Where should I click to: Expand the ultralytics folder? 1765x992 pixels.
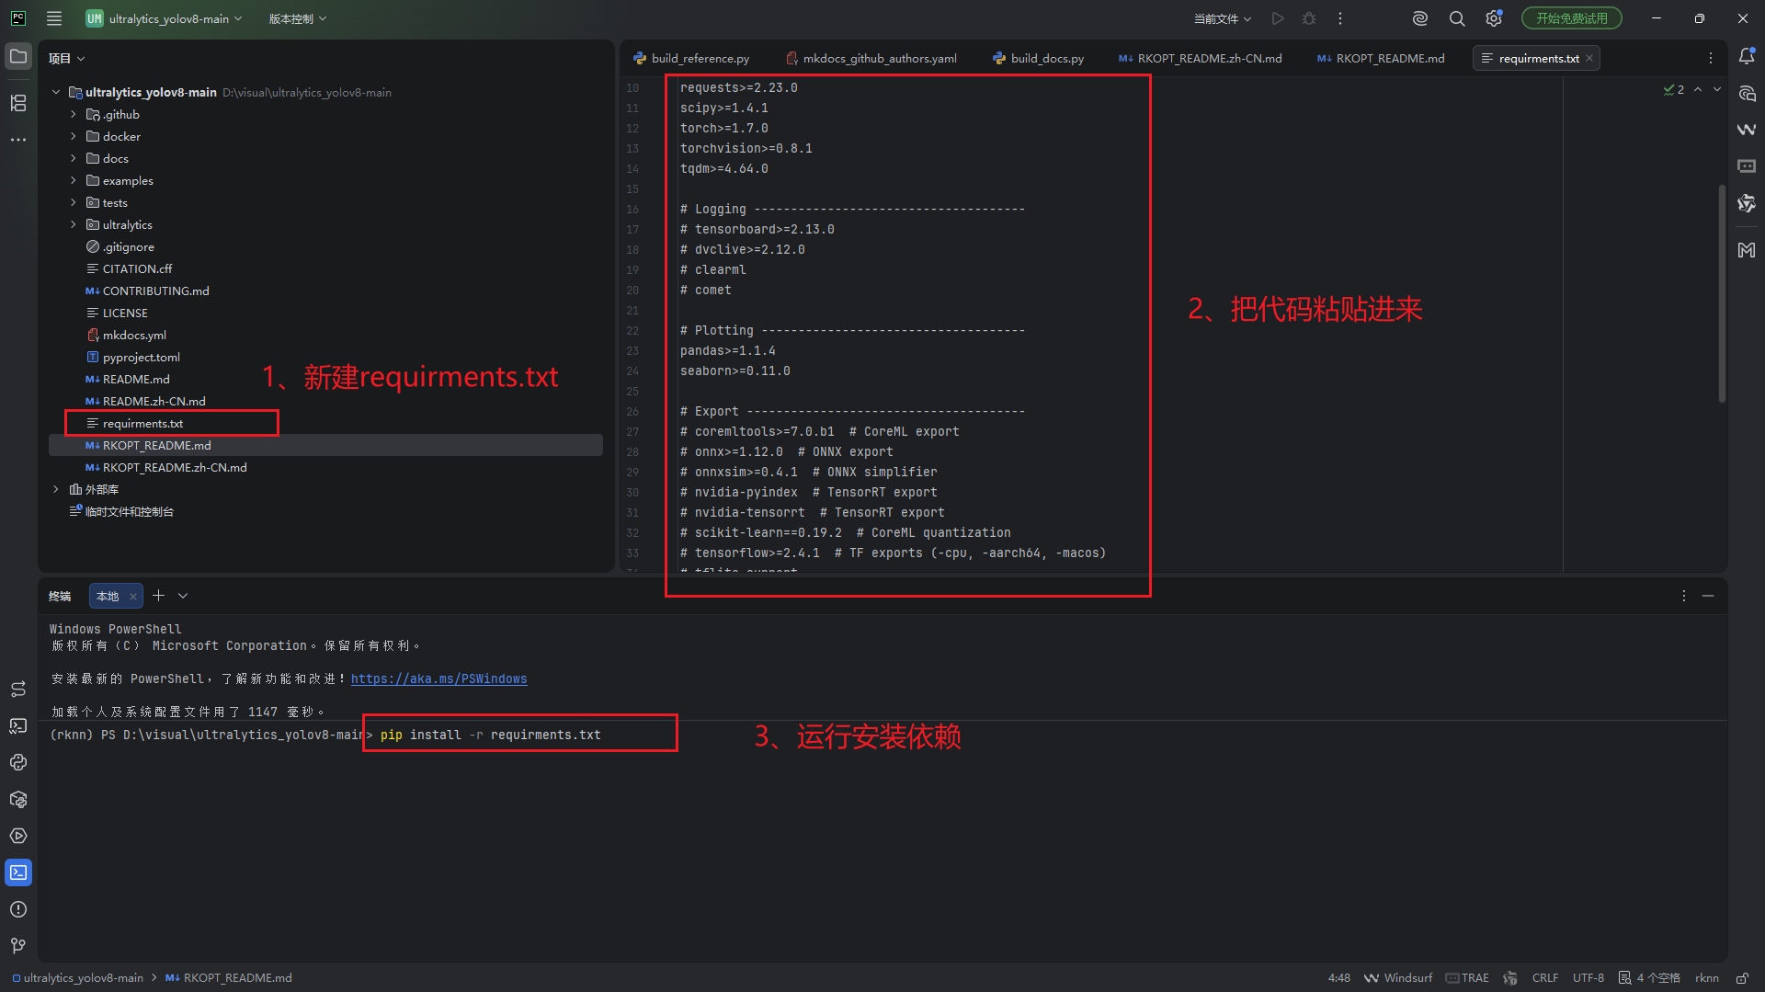pyautogui.click(x=74, y=225)
